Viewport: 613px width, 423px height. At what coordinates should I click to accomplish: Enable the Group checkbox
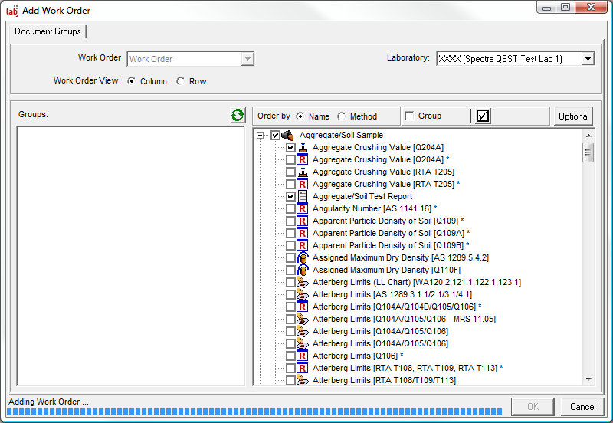point(409,116)
